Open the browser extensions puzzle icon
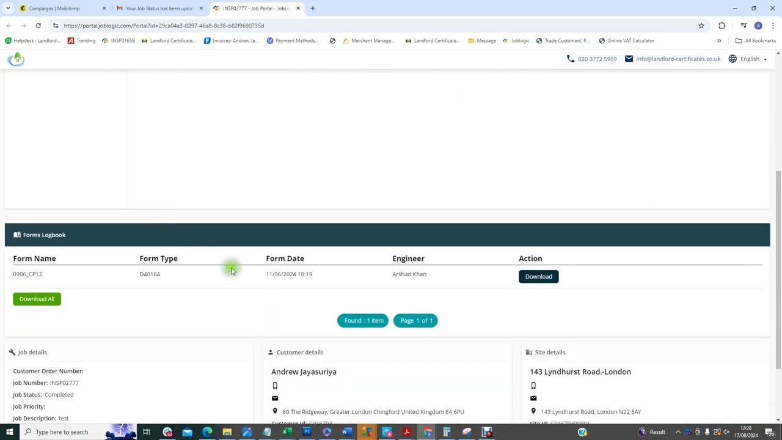The image size is (782, 440). 722,26
